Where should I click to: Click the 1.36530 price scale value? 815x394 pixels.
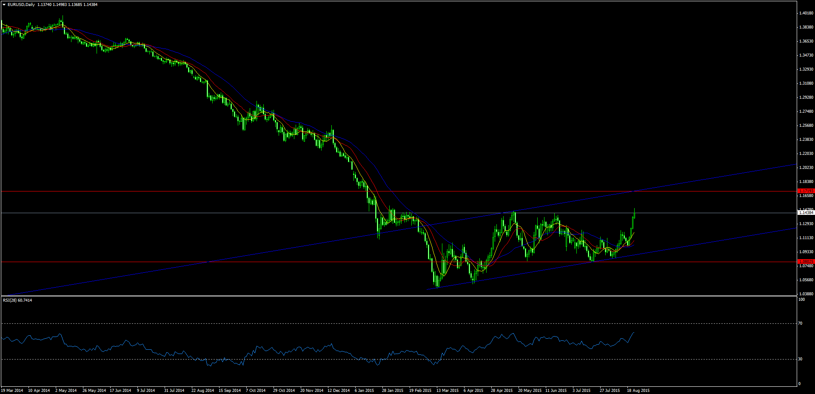[x=806, y=41]
